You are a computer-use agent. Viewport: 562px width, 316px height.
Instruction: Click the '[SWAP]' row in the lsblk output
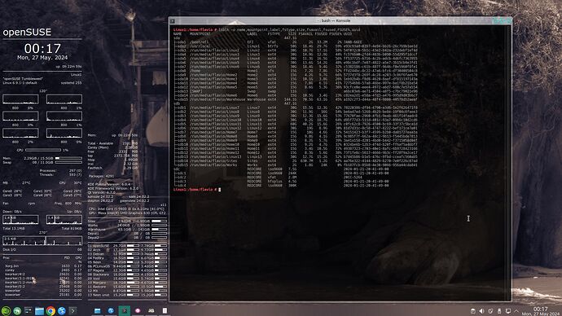pos(296,91)
